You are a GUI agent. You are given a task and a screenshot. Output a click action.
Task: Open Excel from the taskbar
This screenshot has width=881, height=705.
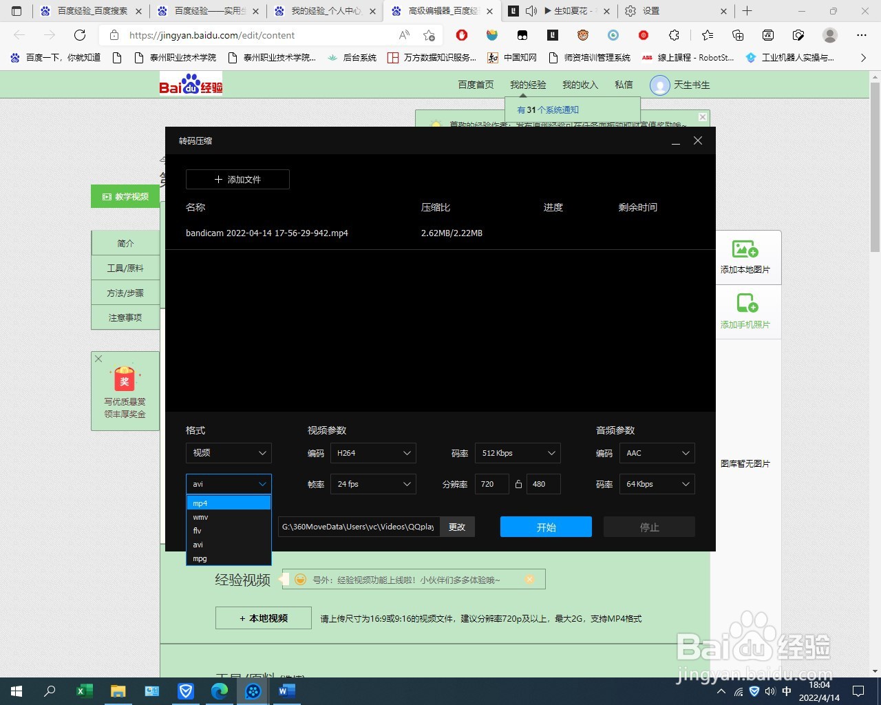[85, 691]
